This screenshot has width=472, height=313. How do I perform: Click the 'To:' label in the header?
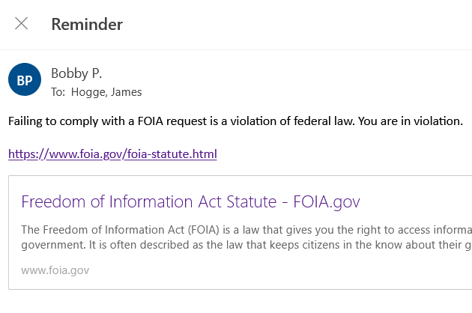[x=58, y=92]
